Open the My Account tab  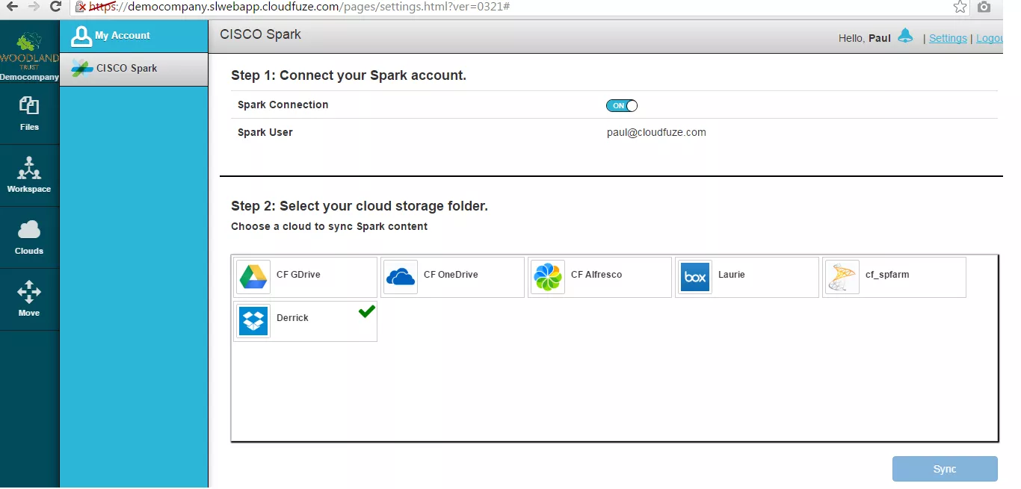point(134,36)
